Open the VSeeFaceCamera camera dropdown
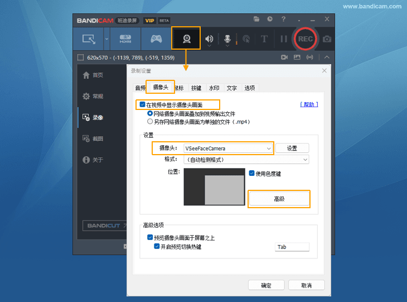Screen dimensions: 407x302 [228, 148]
